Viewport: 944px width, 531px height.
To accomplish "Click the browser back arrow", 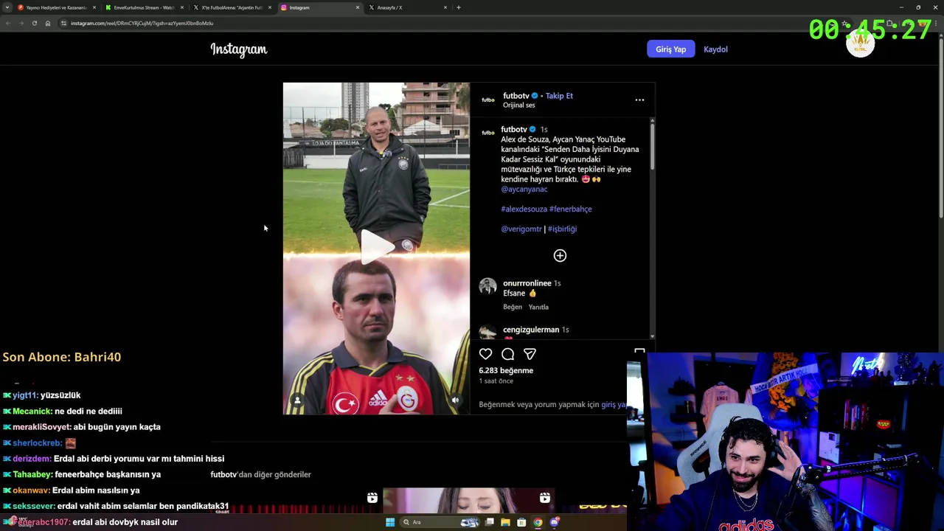I will 8,23.
